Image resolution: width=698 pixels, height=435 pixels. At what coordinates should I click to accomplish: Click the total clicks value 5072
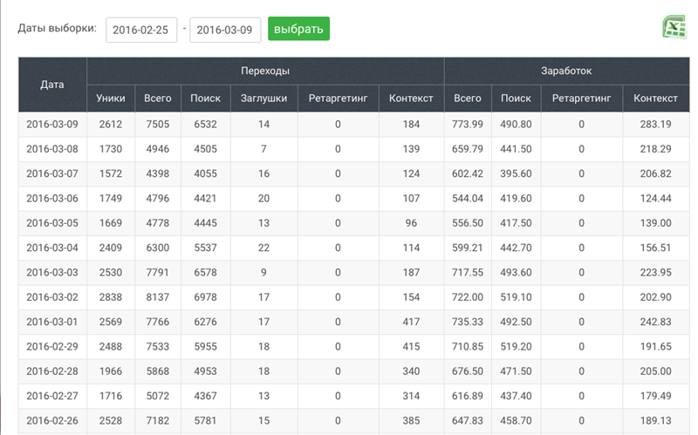tap(158, 396)
